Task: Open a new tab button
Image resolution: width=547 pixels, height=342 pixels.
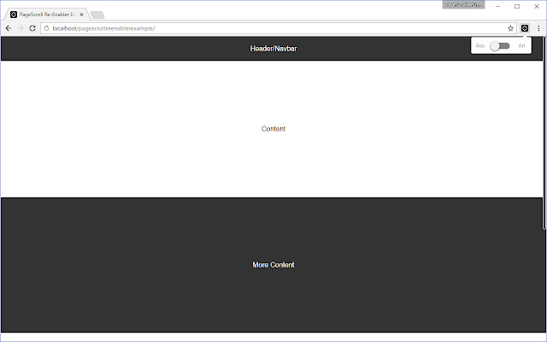Action: pyautogui.click(x=97, y=15)
